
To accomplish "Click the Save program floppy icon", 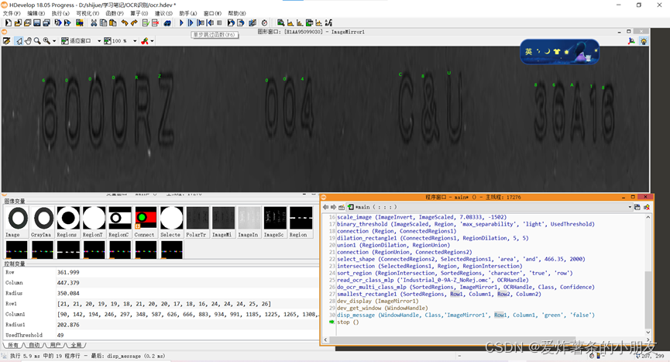I will (36, 22).
